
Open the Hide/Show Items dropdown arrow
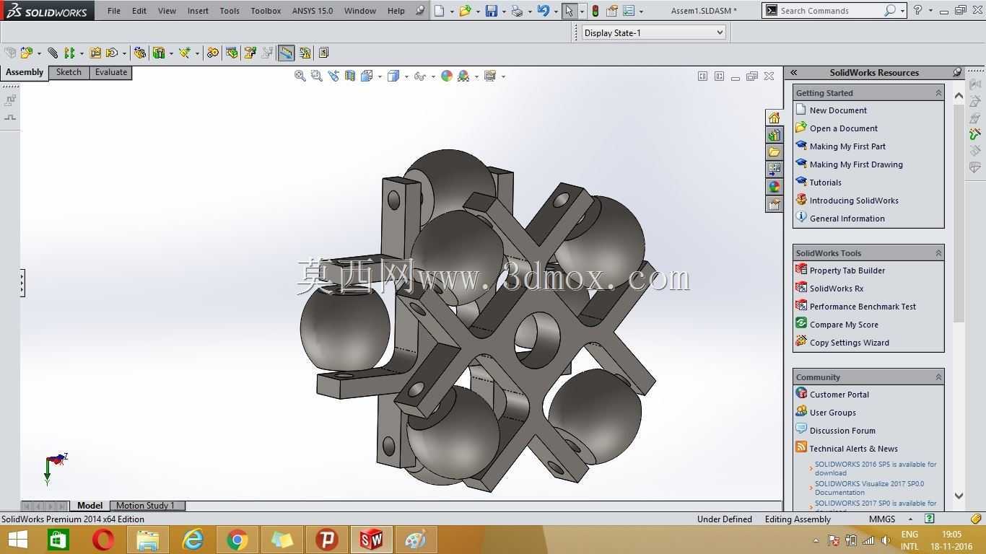[x=433, y=76]
